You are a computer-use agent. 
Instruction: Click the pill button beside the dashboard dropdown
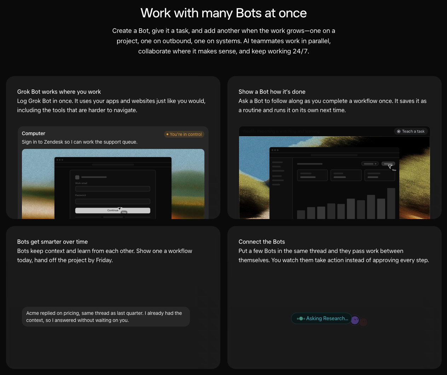388,164
